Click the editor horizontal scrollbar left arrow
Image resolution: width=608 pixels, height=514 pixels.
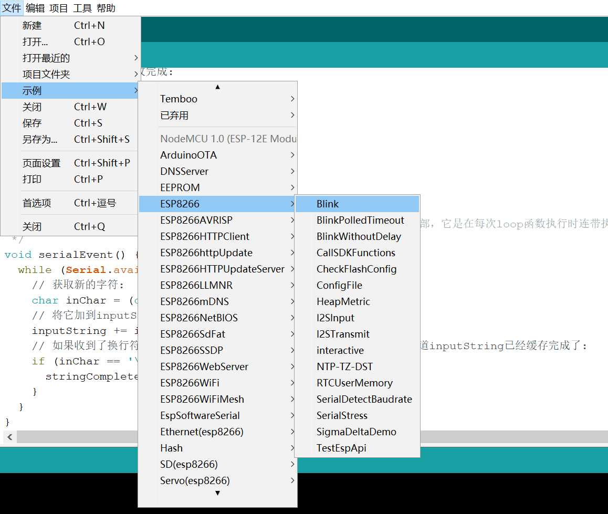coord(9,437)
